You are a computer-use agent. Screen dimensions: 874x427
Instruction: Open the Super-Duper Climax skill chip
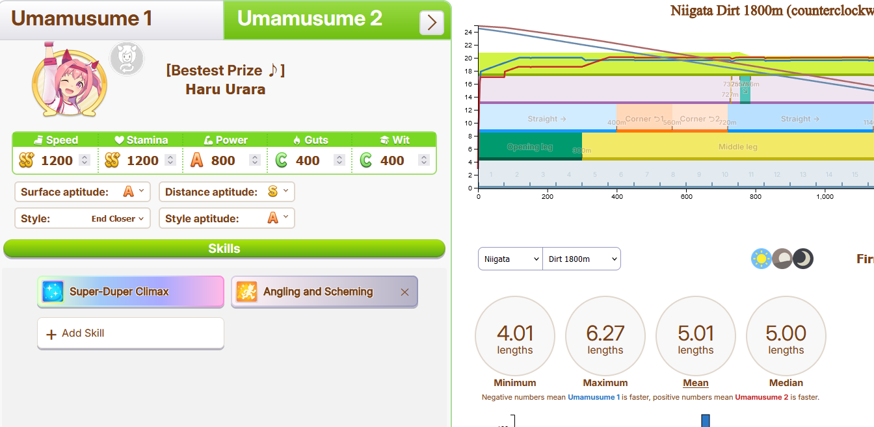131,292
